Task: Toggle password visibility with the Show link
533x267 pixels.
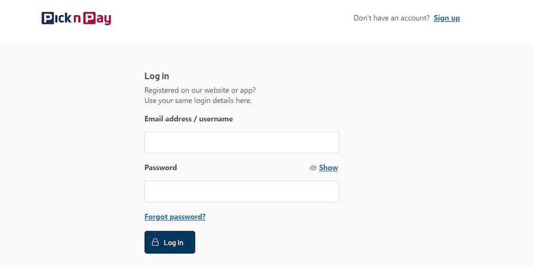Action: tap(328, 168)
